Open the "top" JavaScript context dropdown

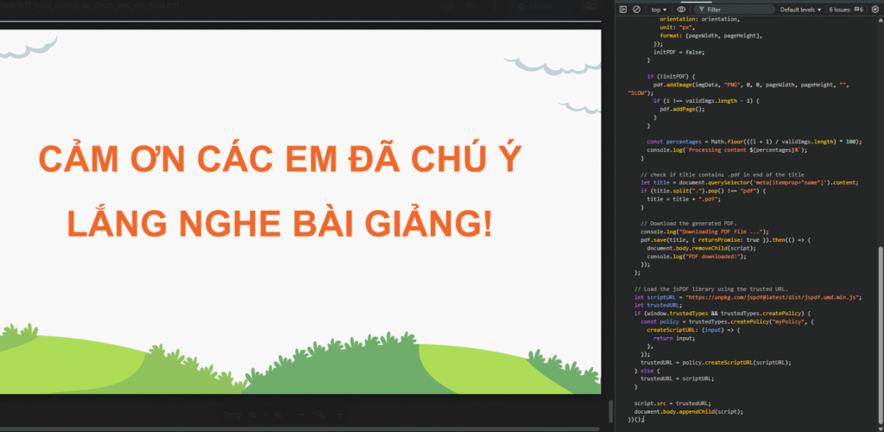point(658,10)
